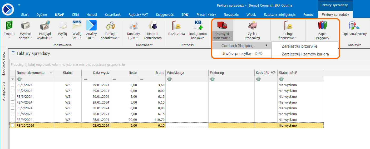
Task: Open Do zrobienia side panel
Action: click(4, 91)
